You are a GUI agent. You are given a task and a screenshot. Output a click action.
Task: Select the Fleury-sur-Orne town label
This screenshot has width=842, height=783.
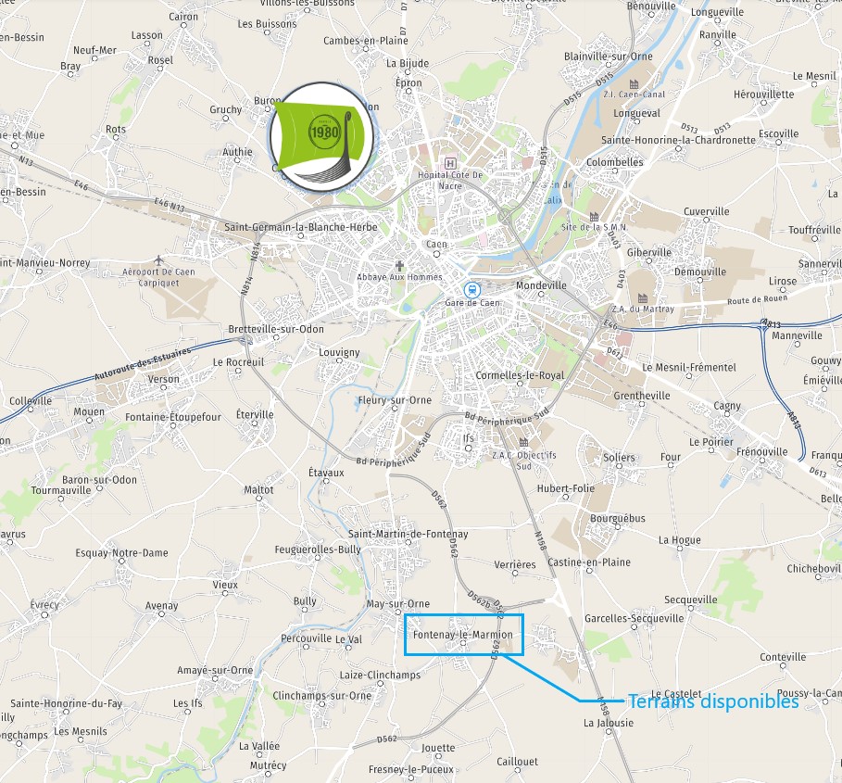click(395, 399)
